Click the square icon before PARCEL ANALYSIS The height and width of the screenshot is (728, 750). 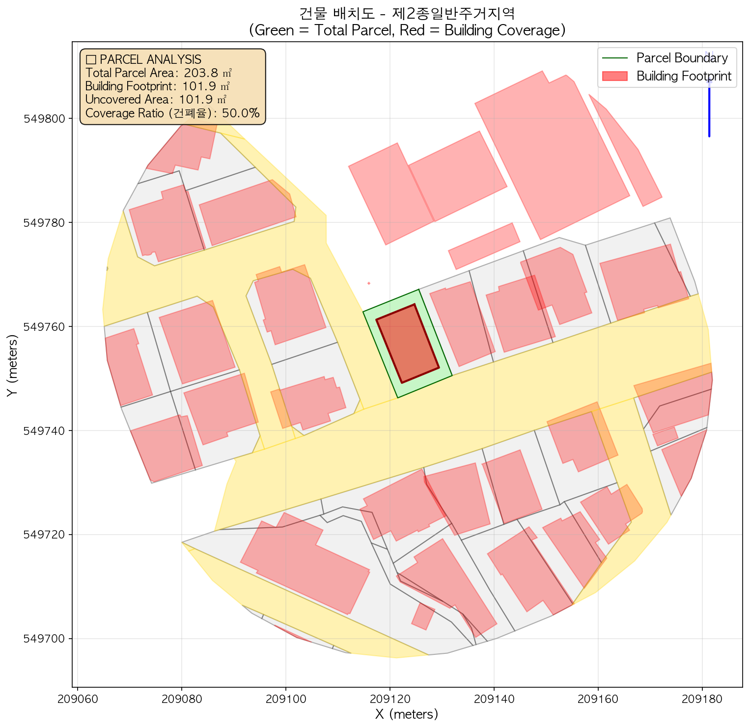pyautogui.click(x=90, y=60)
